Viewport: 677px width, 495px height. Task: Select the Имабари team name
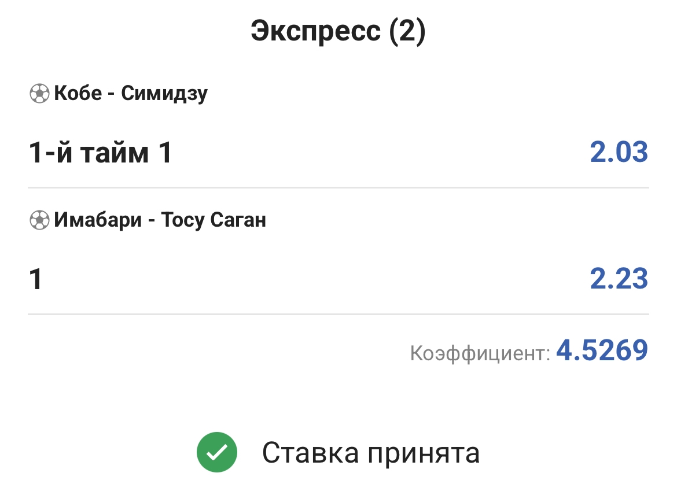(x=98, y=220)
